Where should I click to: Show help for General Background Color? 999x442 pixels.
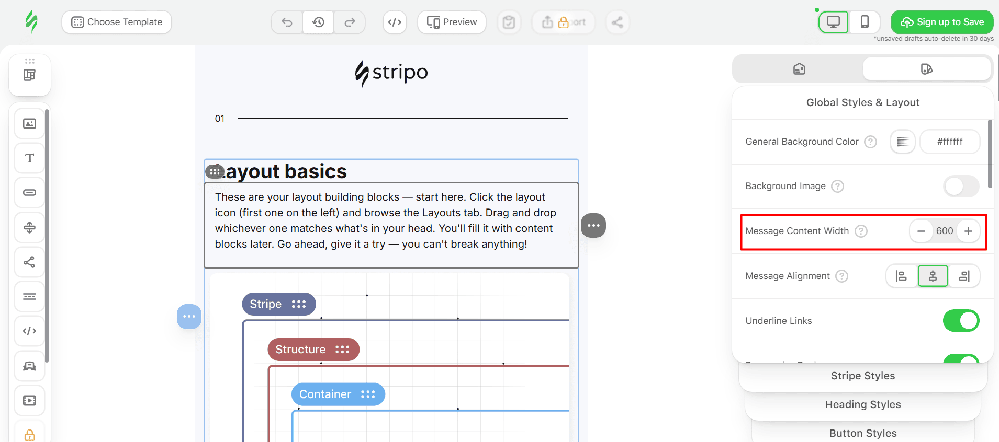870,142
